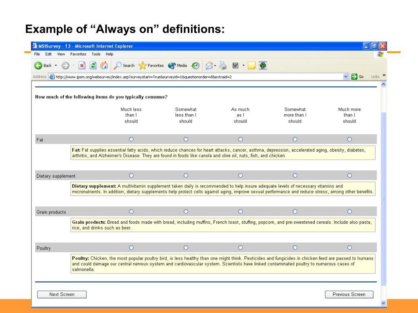Expand the Mail icon dropdown arrow
The height and width of the screenshot is (313, 418).
pyautogui.click(x=215, y=66)
